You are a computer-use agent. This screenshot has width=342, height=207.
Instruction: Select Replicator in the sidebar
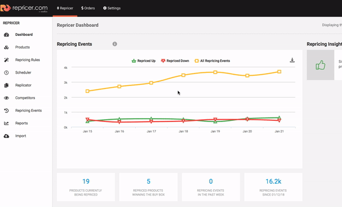click(23, 86)
